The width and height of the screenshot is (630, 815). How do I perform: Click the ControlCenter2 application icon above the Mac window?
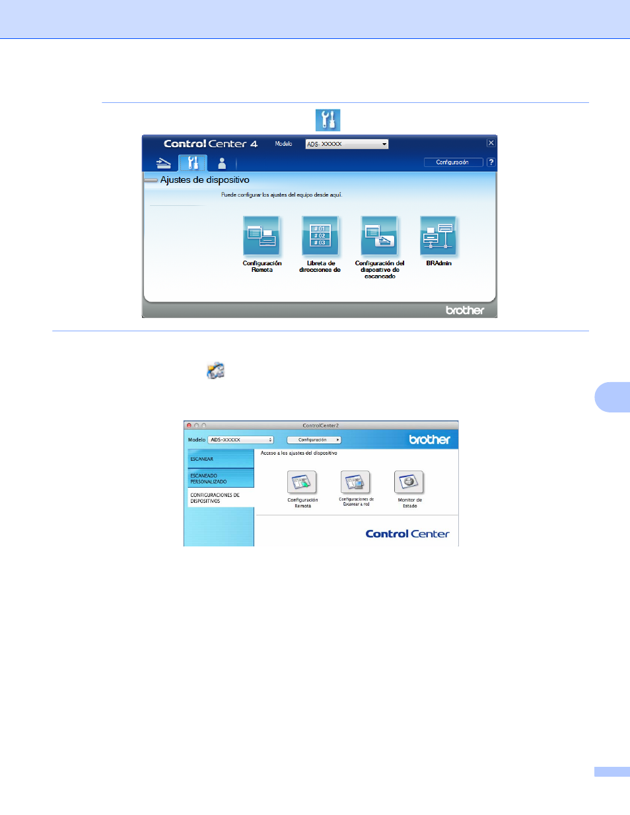[x=216, y=370]
